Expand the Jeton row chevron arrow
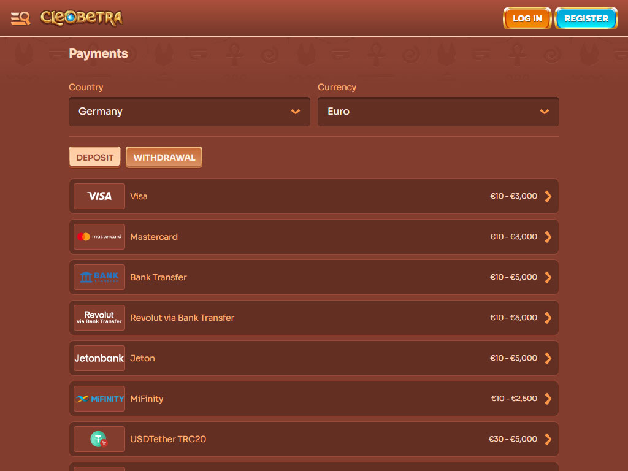 click(548, 358)
